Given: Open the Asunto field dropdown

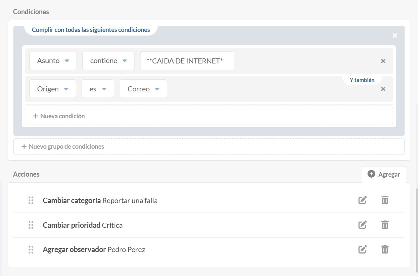Looking at the screenshot, I should click(x=53, y=61).
